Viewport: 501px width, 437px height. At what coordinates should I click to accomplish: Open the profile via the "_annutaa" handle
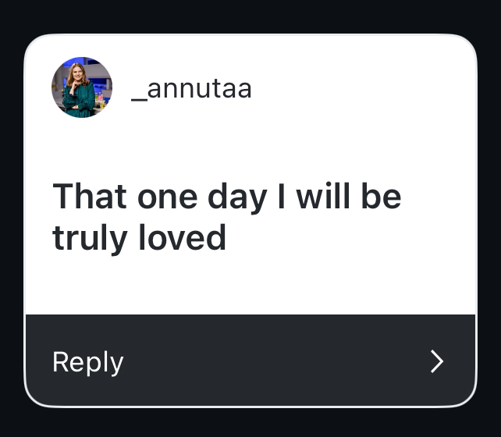pyautogui.click(x=191, y=88)
